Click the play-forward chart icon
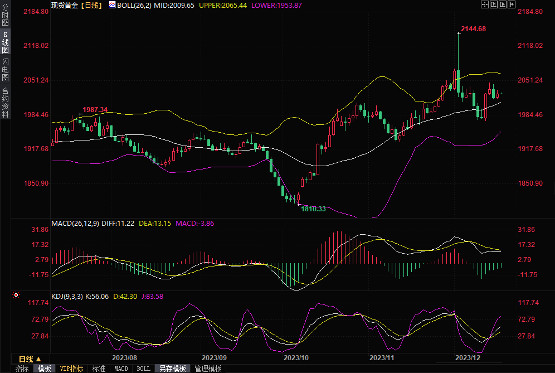Image resolution: width=555 pixels, height=373 pixels. pyautogui.click(x=502, y=4)
